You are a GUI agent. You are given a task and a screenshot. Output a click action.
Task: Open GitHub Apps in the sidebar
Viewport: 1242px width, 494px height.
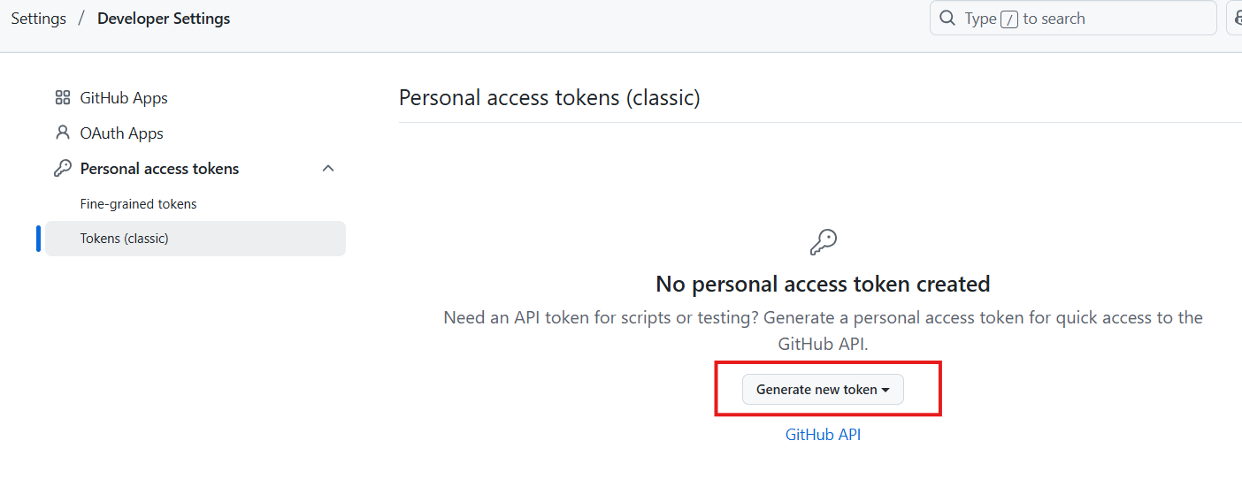(x=124, y=98)
